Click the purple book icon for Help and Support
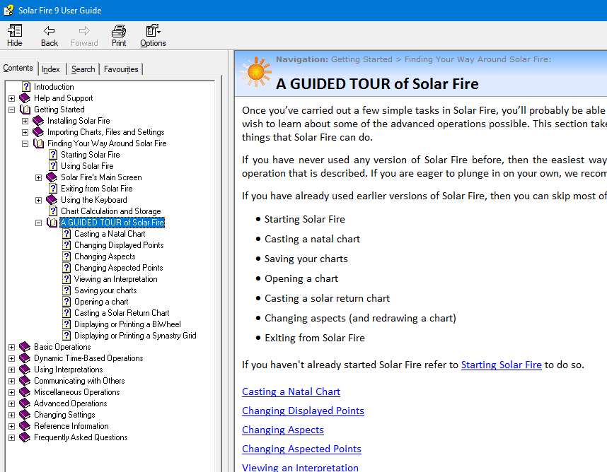Image resolution: width=607 pixels, height=472 pixels. [x=25, y=98]
